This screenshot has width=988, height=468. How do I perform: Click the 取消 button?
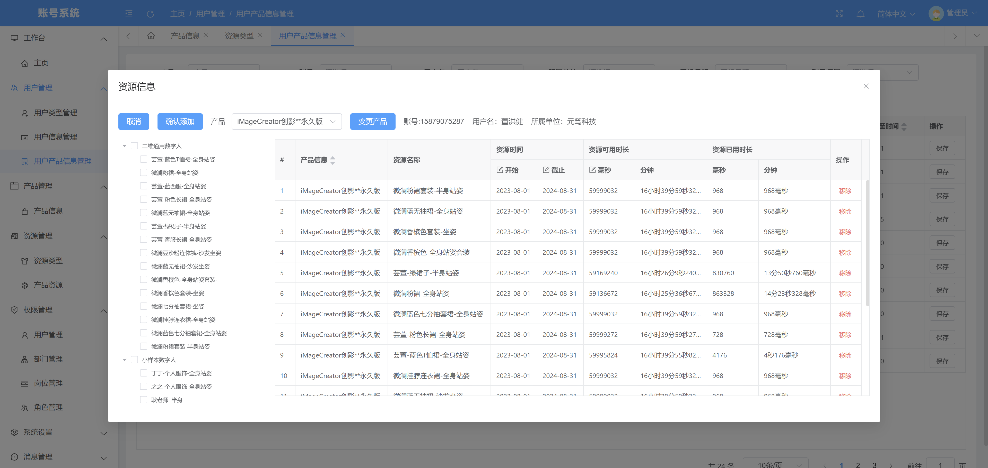134,121
